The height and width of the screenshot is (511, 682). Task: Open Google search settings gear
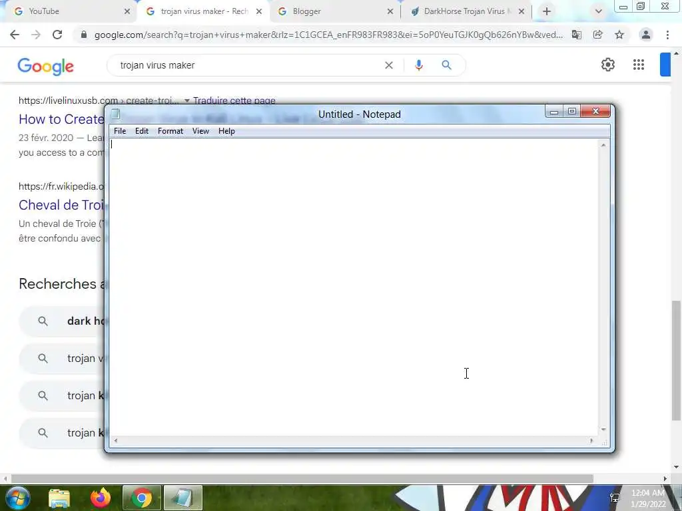pyautogui.click(x=607, y=65)
